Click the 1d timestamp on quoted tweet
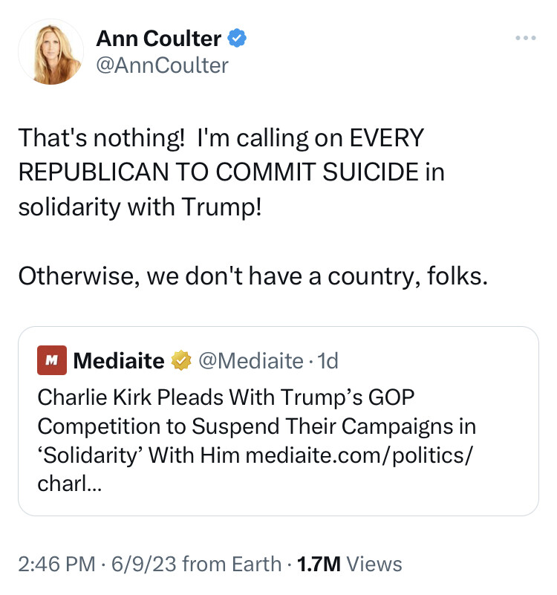This screenshot has width=557, height=595. click(328, 361)
